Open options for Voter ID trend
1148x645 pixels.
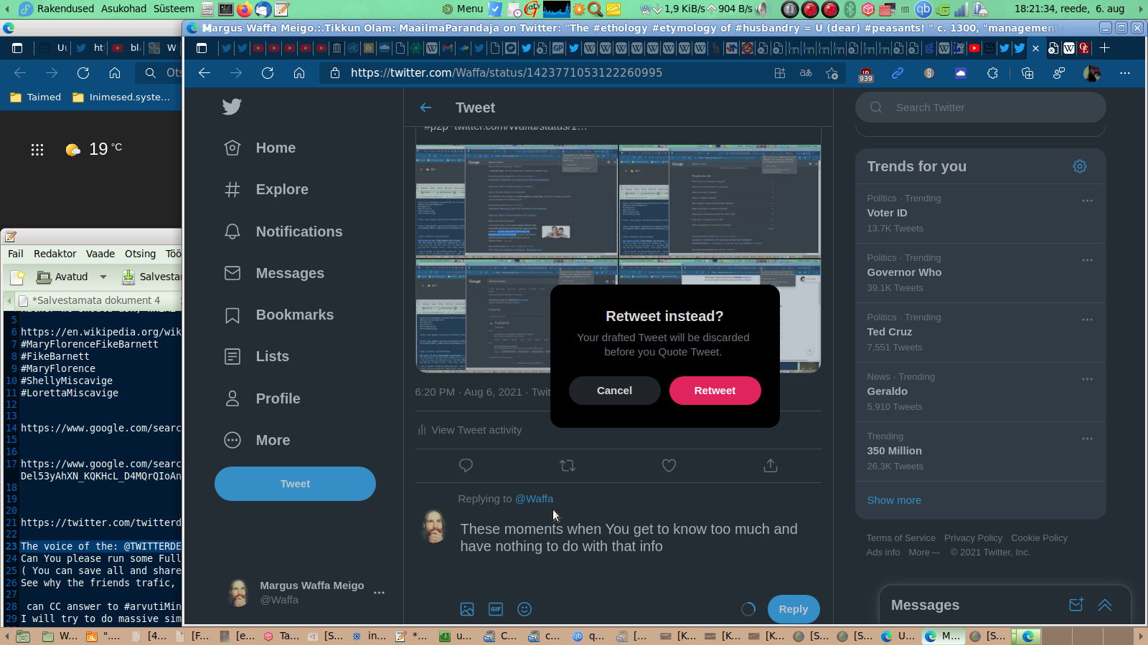point(1087,201)
